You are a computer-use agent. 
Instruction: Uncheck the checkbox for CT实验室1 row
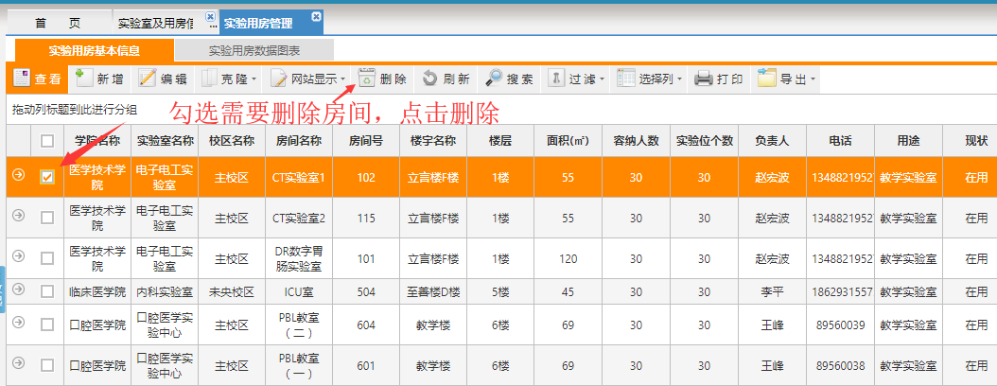[47, 177]
